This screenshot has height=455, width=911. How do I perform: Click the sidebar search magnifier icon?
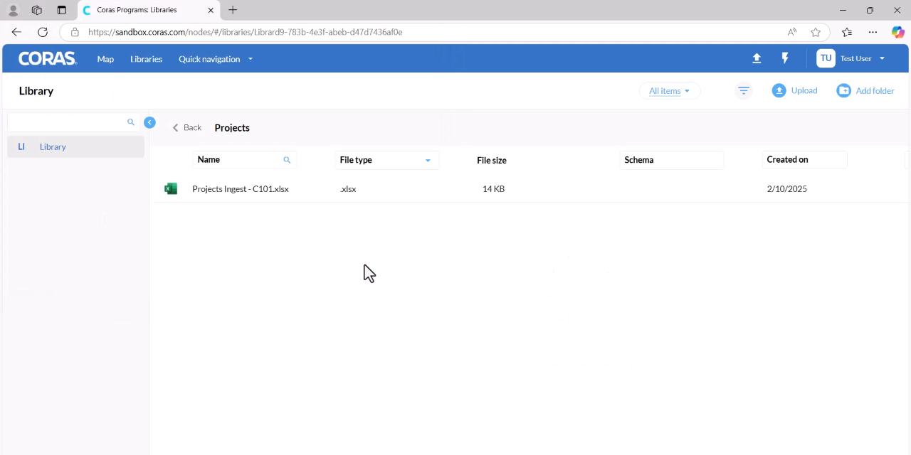click(131, 122)
